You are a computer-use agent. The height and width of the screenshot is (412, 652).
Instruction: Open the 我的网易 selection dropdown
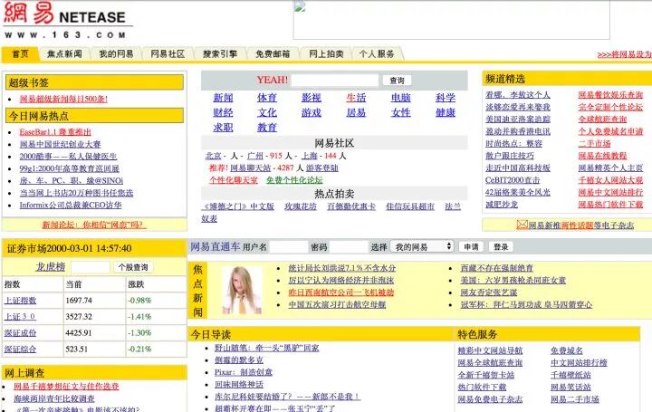422,247
